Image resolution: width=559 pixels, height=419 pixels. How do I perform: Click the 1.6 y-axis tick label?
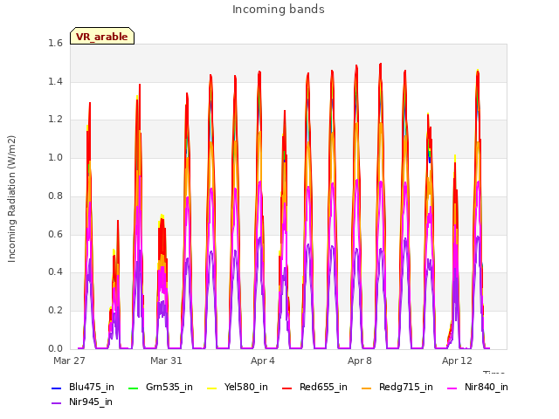[55, 44]
